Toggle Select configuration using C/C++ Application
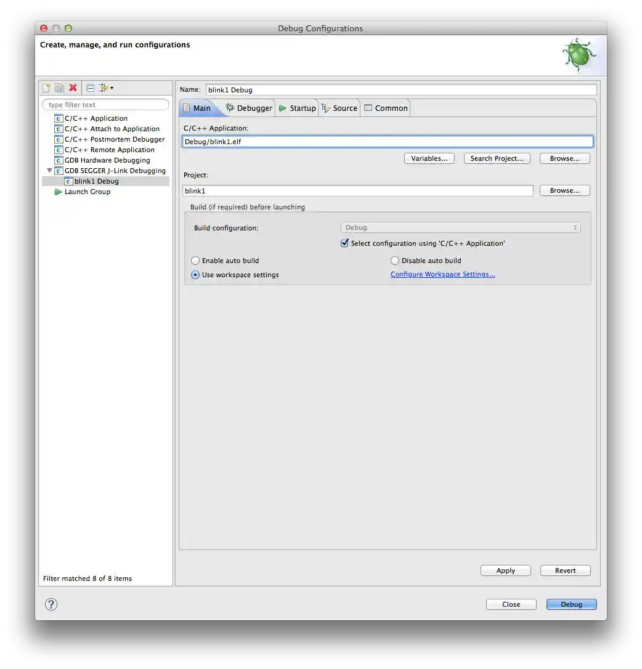This screenshot has height=669, width=642. point(344,243)
